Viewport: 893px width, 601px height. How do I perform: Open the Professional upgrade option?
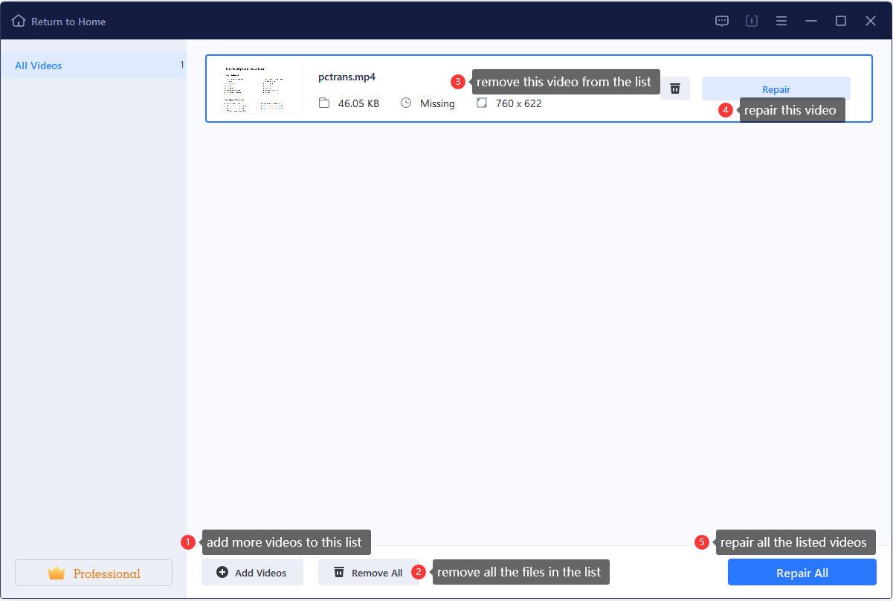(x=93, y=573)
